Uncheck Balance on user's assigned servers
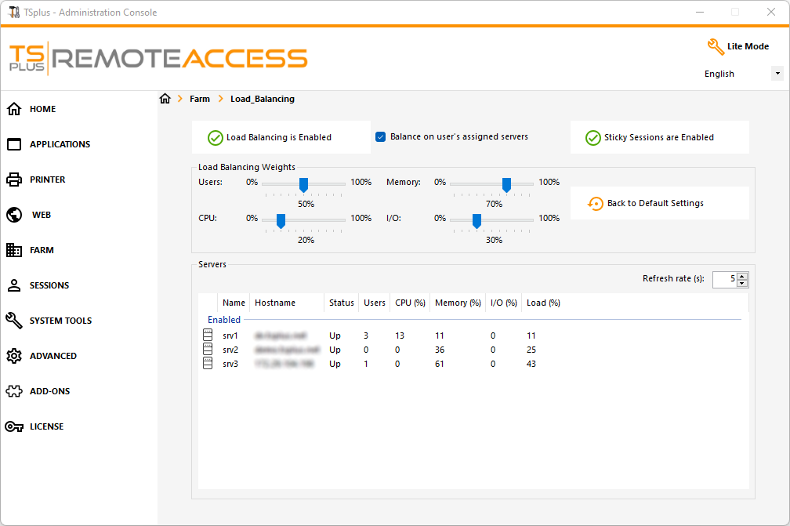 [381, 136]
